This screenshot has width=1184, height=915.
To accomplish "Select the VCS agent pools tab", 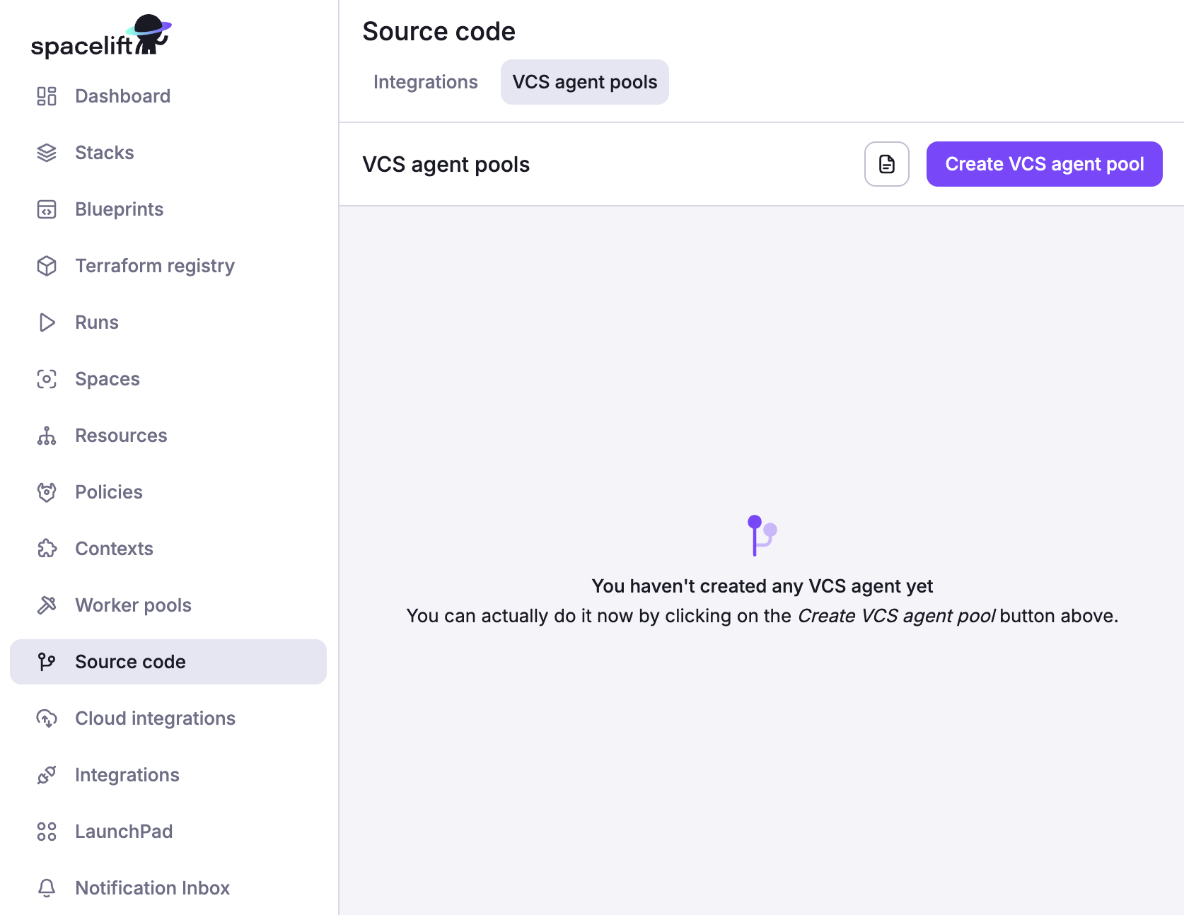I will click(584, 82).
